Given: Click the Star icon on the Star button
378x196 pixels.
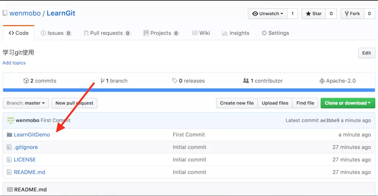Looking at the screenshot, I should click(308, 14).
